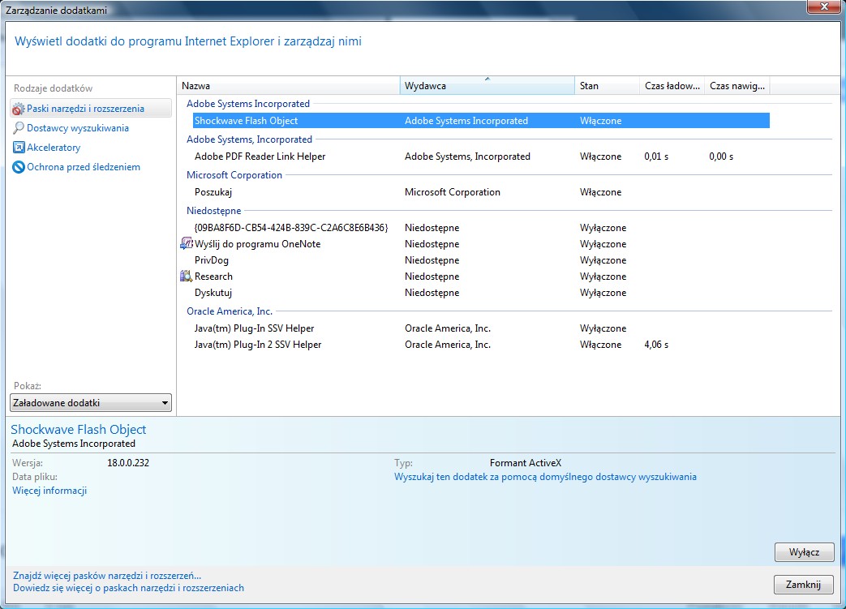Screen dimensions: 846x609
Task: Open Ochrona przed śledzeniem category
Action: (84, 167)
